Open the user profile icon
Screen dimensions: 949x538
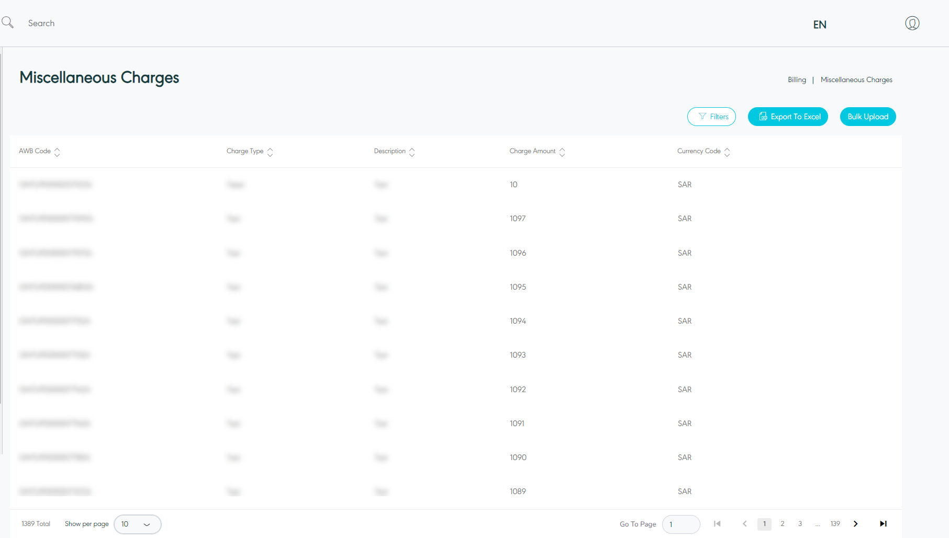point(912,22)
